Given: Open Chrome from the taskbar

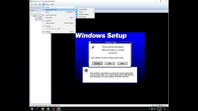Looking at the screenshot, I should point(48,109).
